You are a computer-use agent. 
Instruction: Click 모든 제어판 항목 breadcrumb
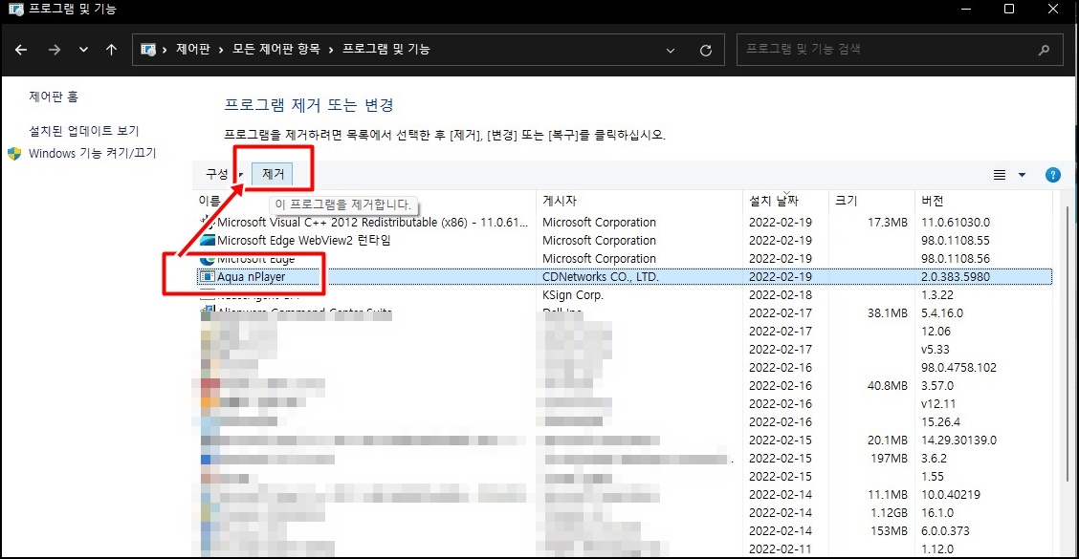coord(275,49)
